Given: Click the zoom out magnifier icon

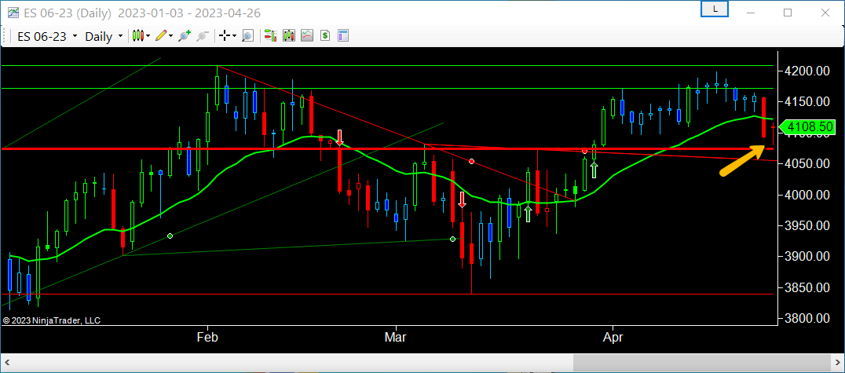Looking at the screenshot, I should [x=203, y=36].
